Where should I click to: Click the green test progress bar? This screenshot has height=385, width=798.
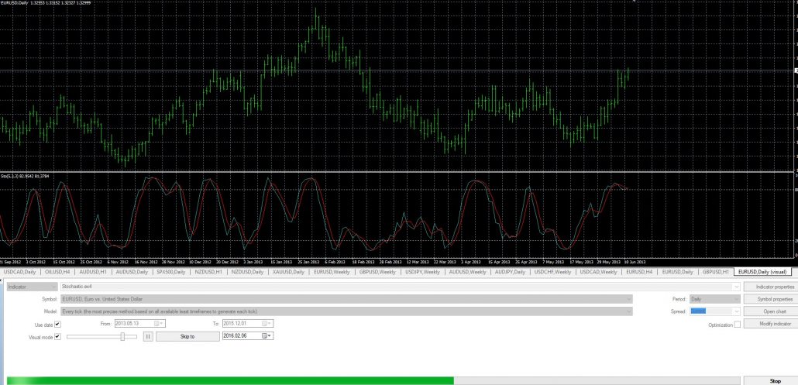[230, 381]
